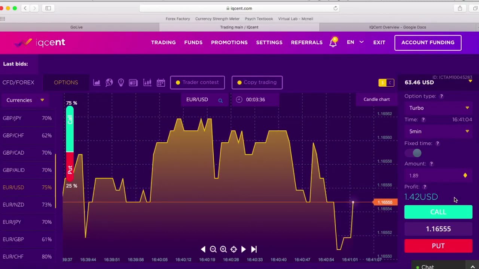Open the Forex Factory bookmark
This screenshot has width=479, height=269.
178,19
